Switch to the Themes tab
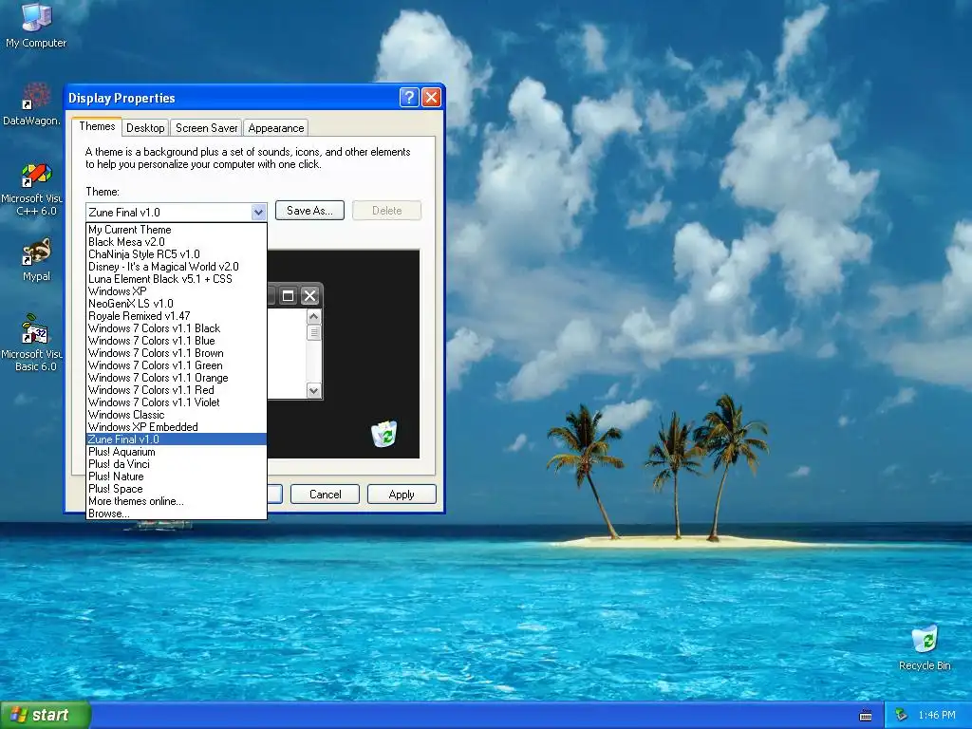Screen dimensions: 972x729 pyautogui.click(x=97, y=126)
